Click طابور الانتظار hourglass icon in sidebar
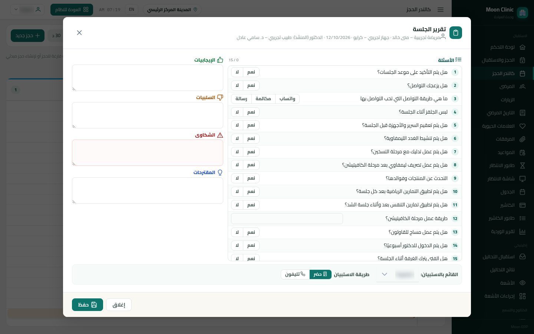The image size is (534, 334). pos(523,166)
